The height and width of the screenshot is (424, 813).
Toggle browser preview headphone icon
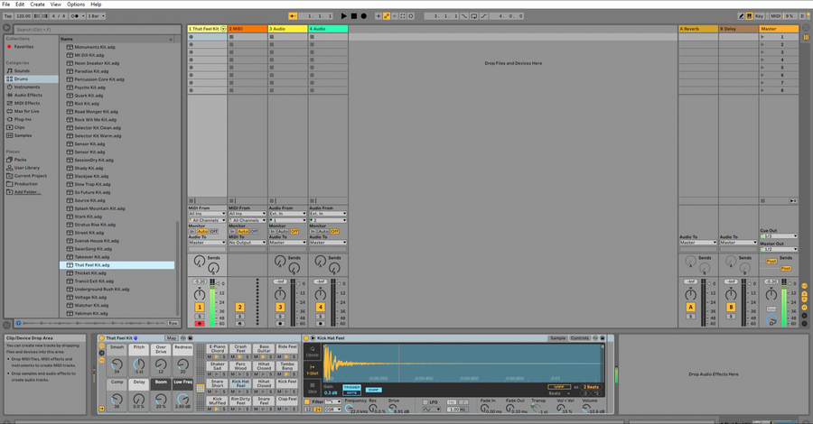click(19, 323)
